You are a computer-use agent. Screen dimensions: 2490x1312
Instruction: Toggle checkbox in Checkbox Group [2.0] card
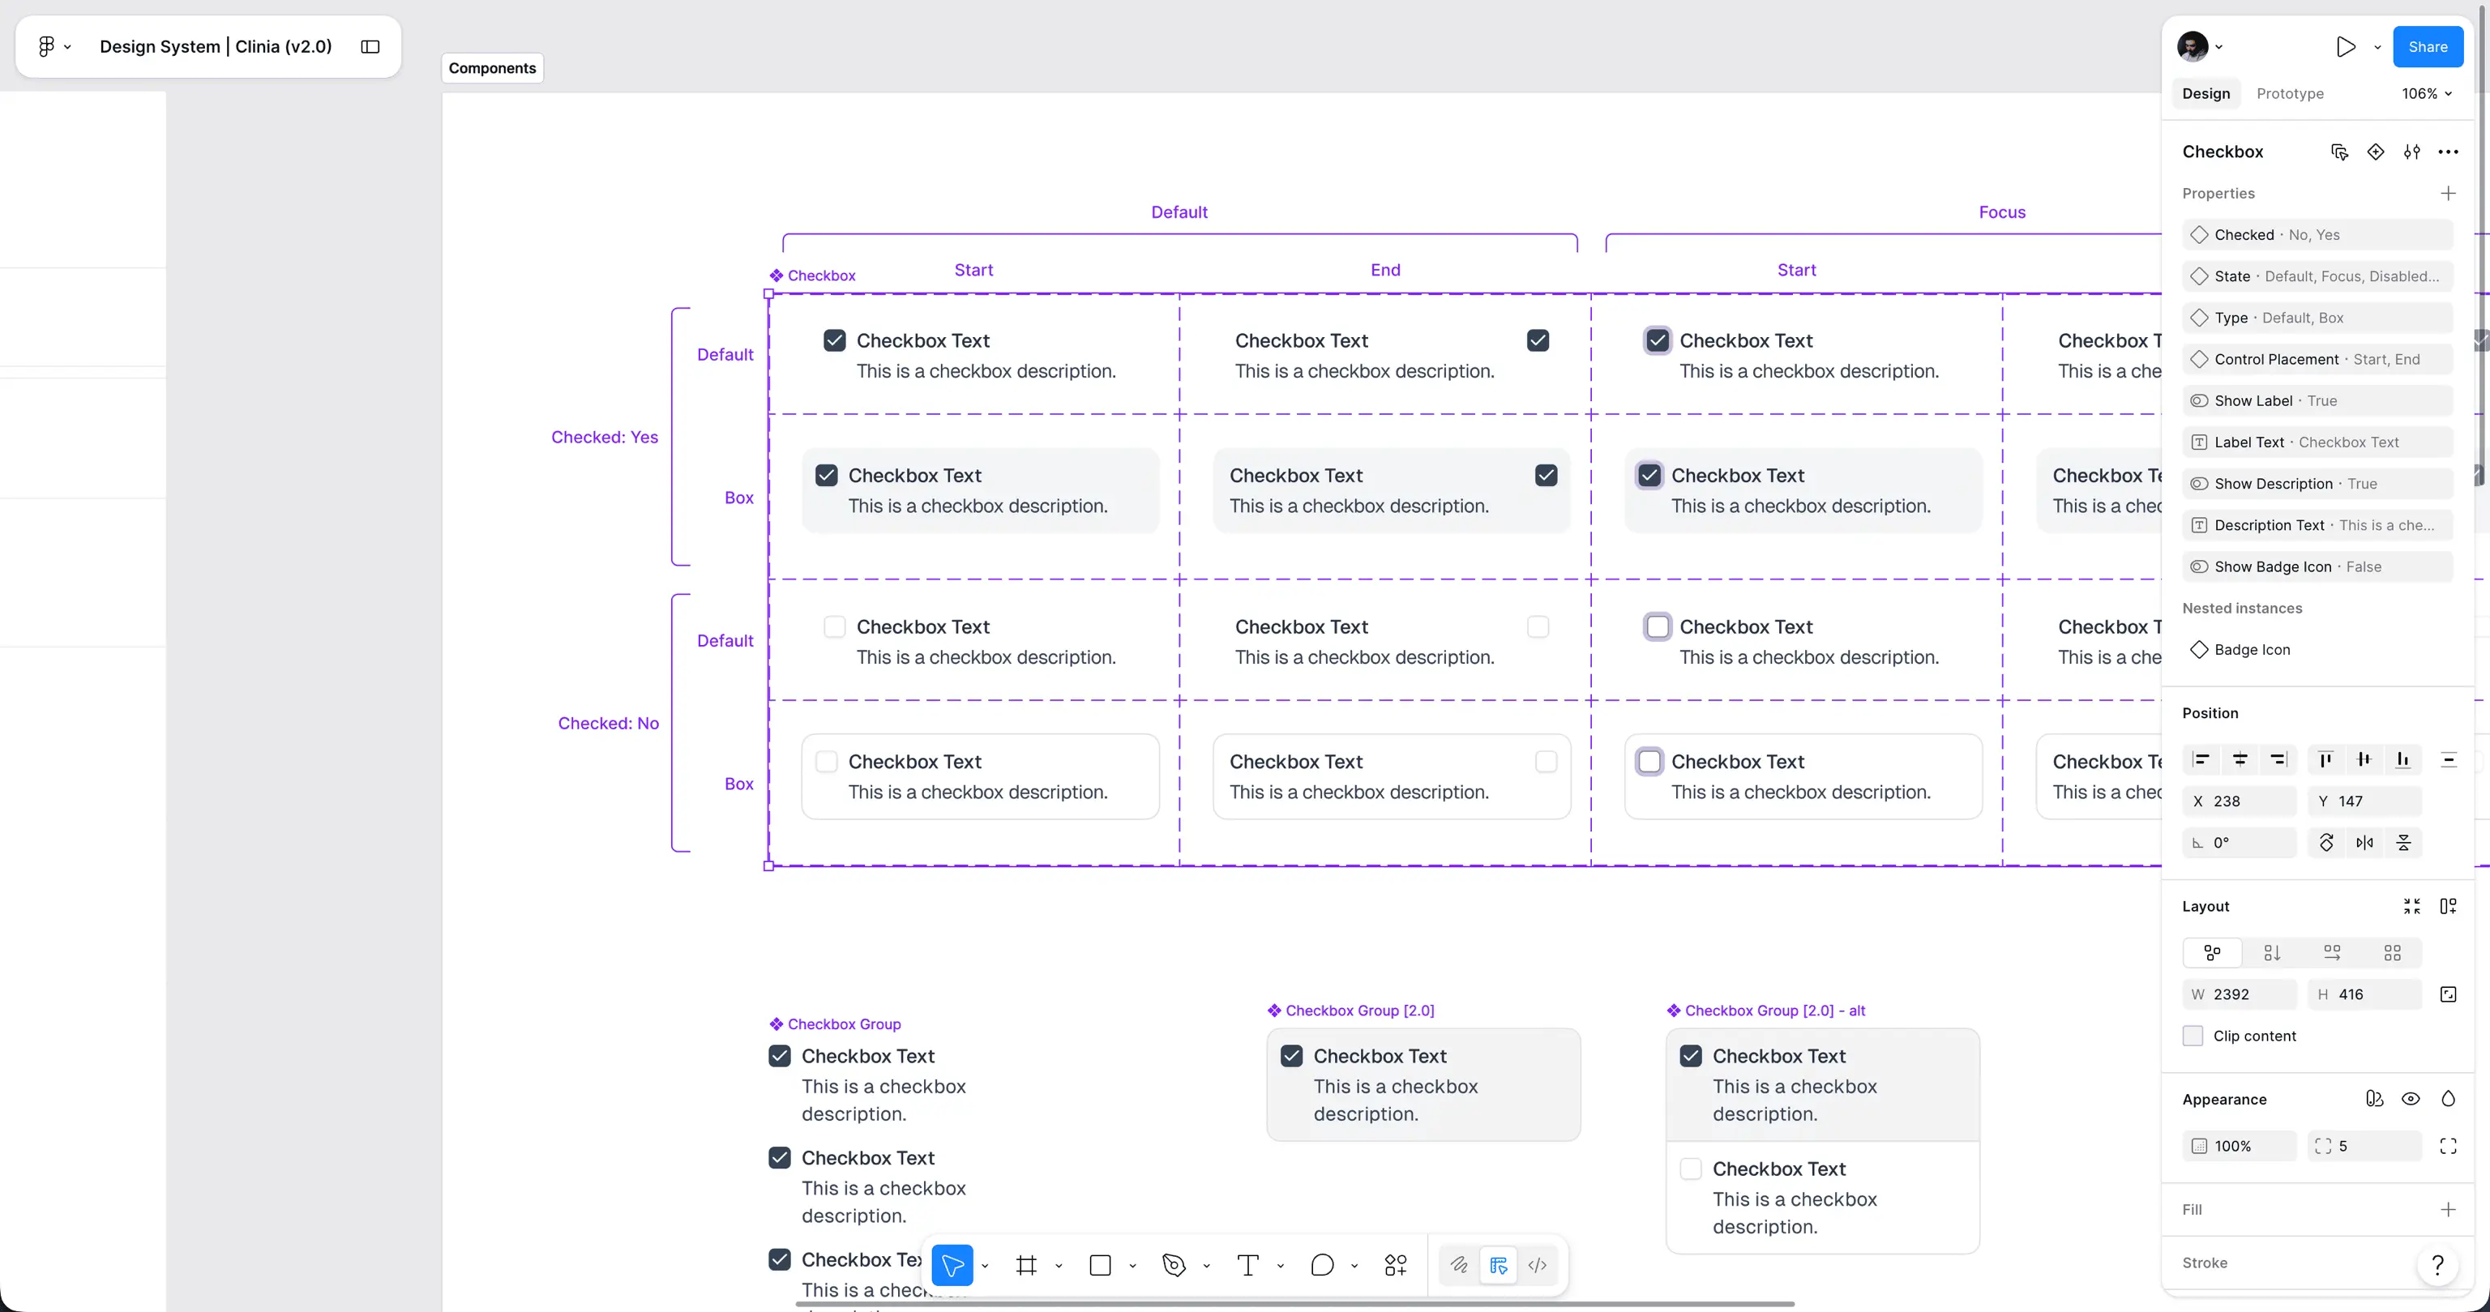(x=1291, y=1056)
